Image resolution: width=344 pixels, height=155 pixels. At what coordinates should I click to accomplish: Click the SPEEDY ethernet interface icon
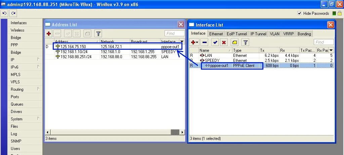click(x=202, y=60)
